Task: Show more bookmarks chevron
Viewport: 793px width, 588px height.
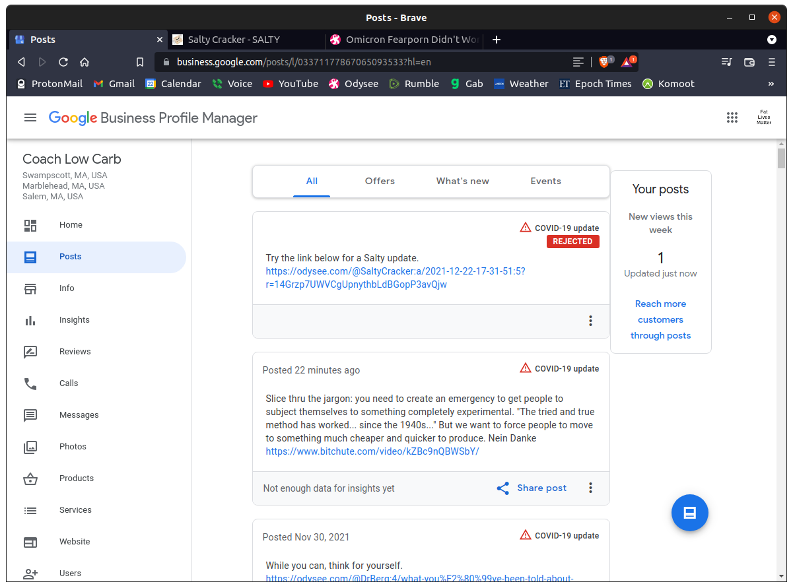Action: pos(771,84)
